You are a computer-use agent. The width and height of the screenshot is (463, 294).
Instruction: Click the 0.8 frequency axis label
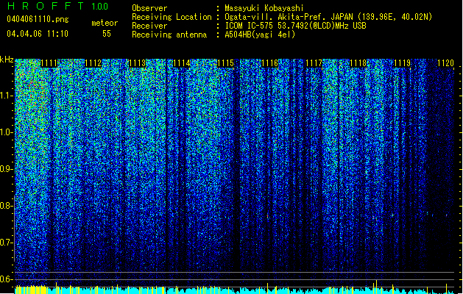click(x=6, y=206)
